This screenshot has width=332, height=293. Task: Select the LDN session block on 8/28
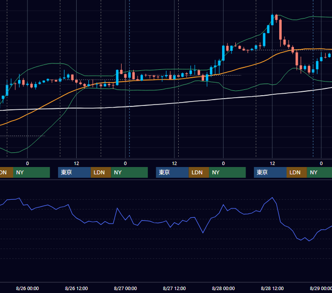pos(297,172)
